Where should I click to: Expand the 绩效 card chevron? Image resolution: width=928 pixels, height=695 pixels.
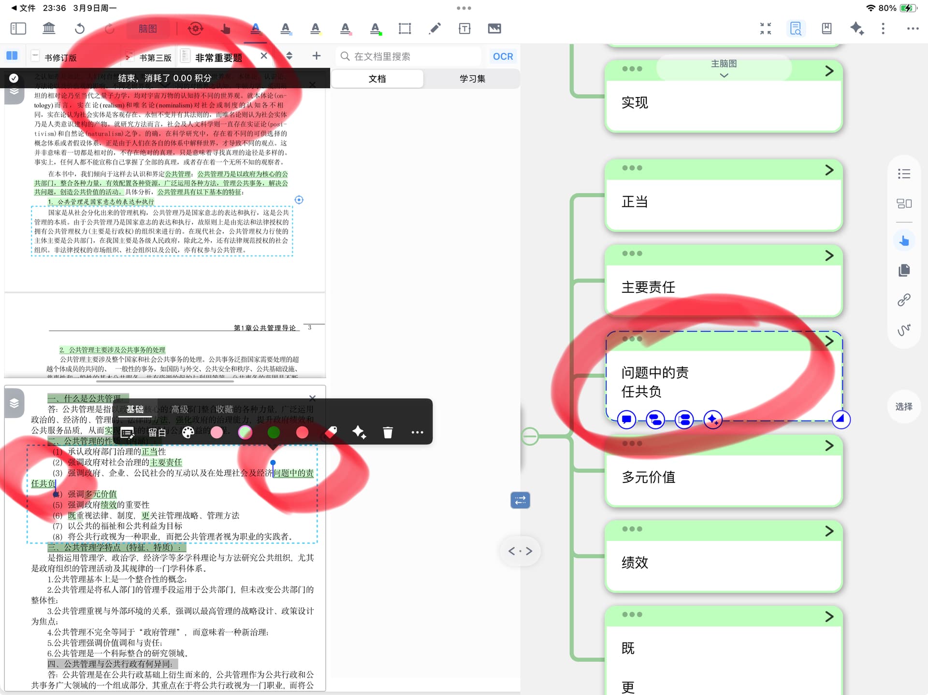pyautogui.click(x=829, y=531)
